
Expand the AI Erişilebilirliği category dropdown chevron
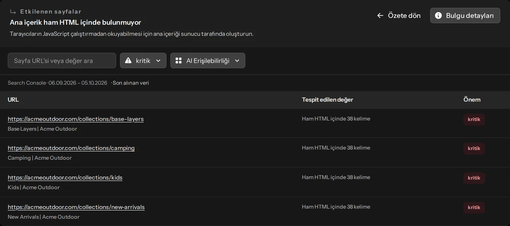(x=237, y=61)
